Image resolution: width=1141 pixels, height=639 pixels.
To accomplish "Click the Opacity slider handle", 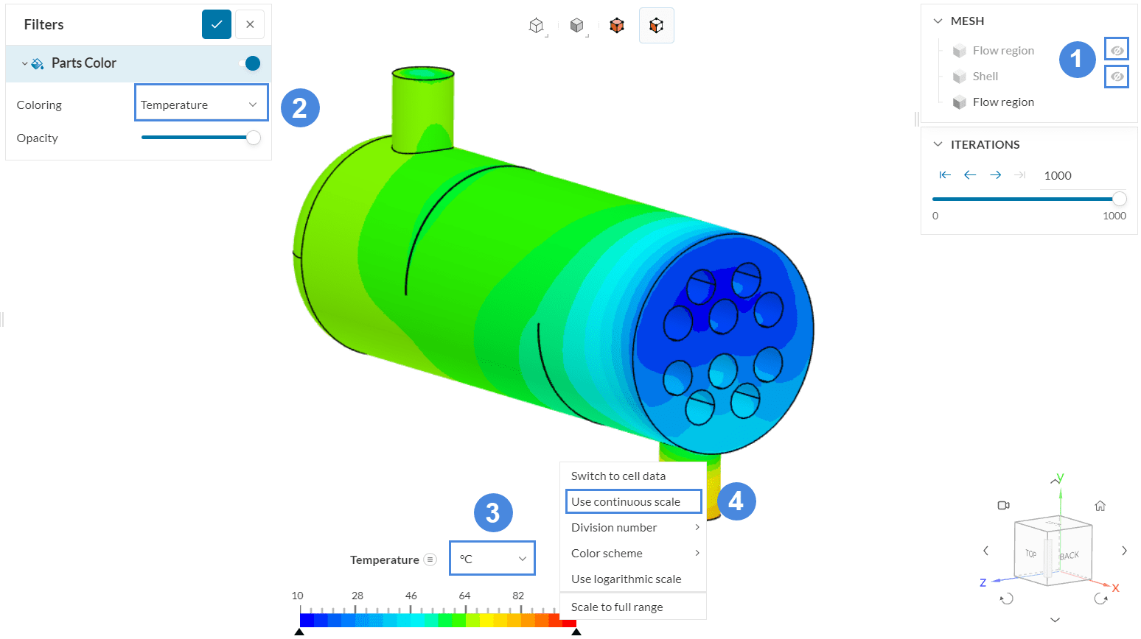I will pyautogui.click(x=254, y=138).
